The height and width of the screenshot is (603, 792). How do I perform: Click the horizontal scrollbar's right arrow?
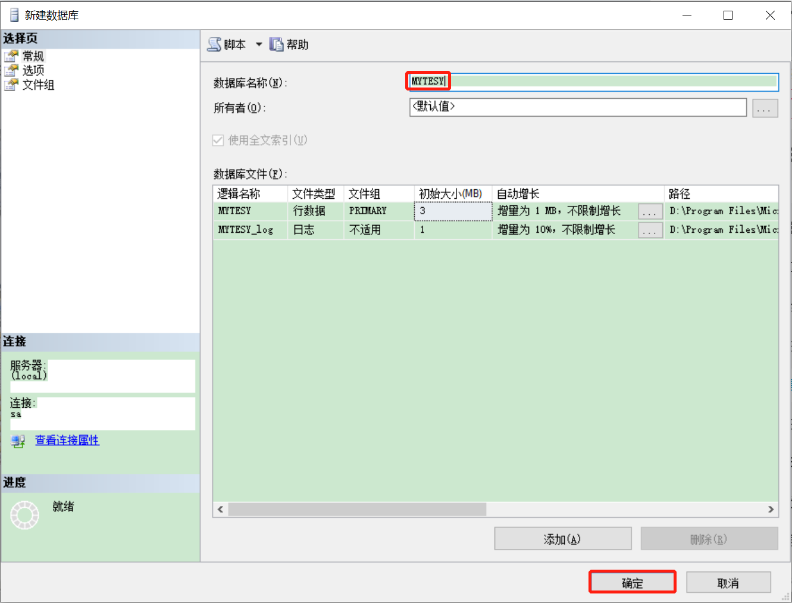pyautogui.click(x=771, y=510)
